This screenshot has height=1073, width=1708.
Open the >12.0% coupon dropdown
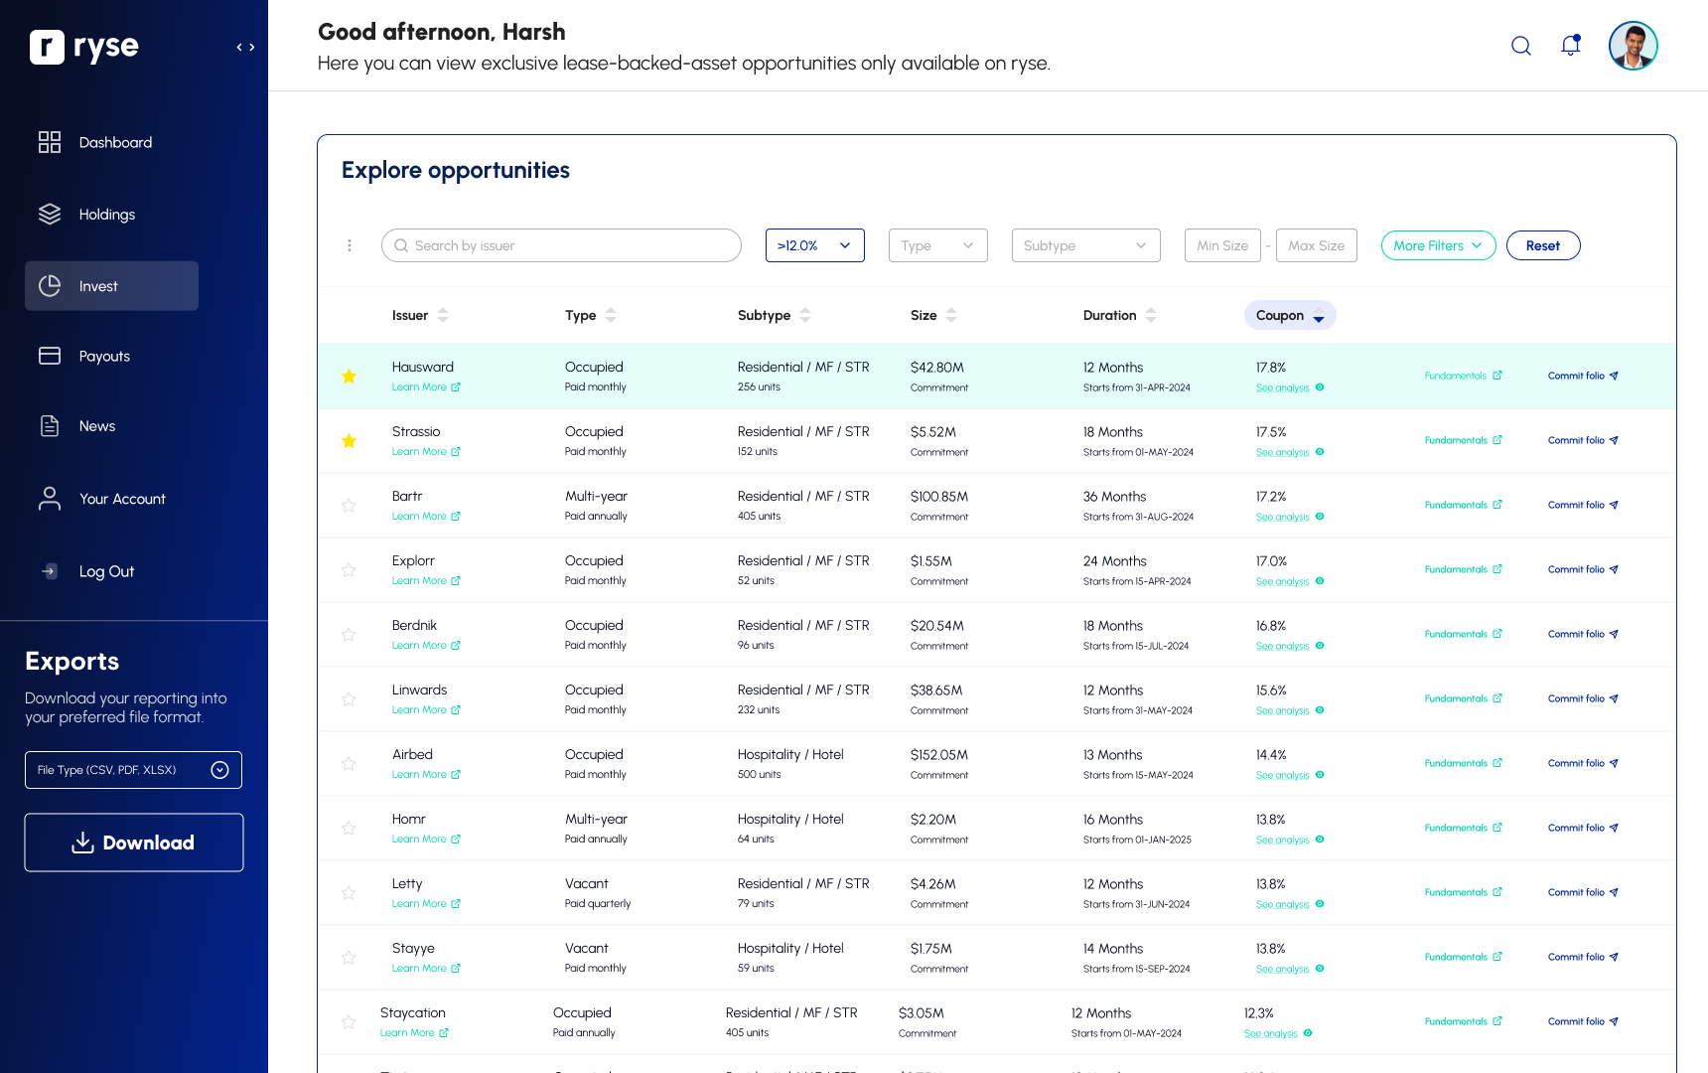tap(814, 245)
